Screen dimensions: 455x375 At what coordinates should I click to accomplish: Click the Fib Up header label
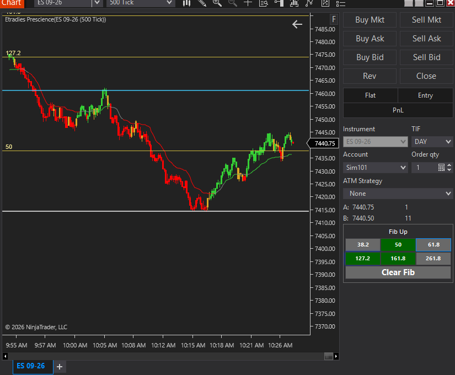tap(398, 232)
